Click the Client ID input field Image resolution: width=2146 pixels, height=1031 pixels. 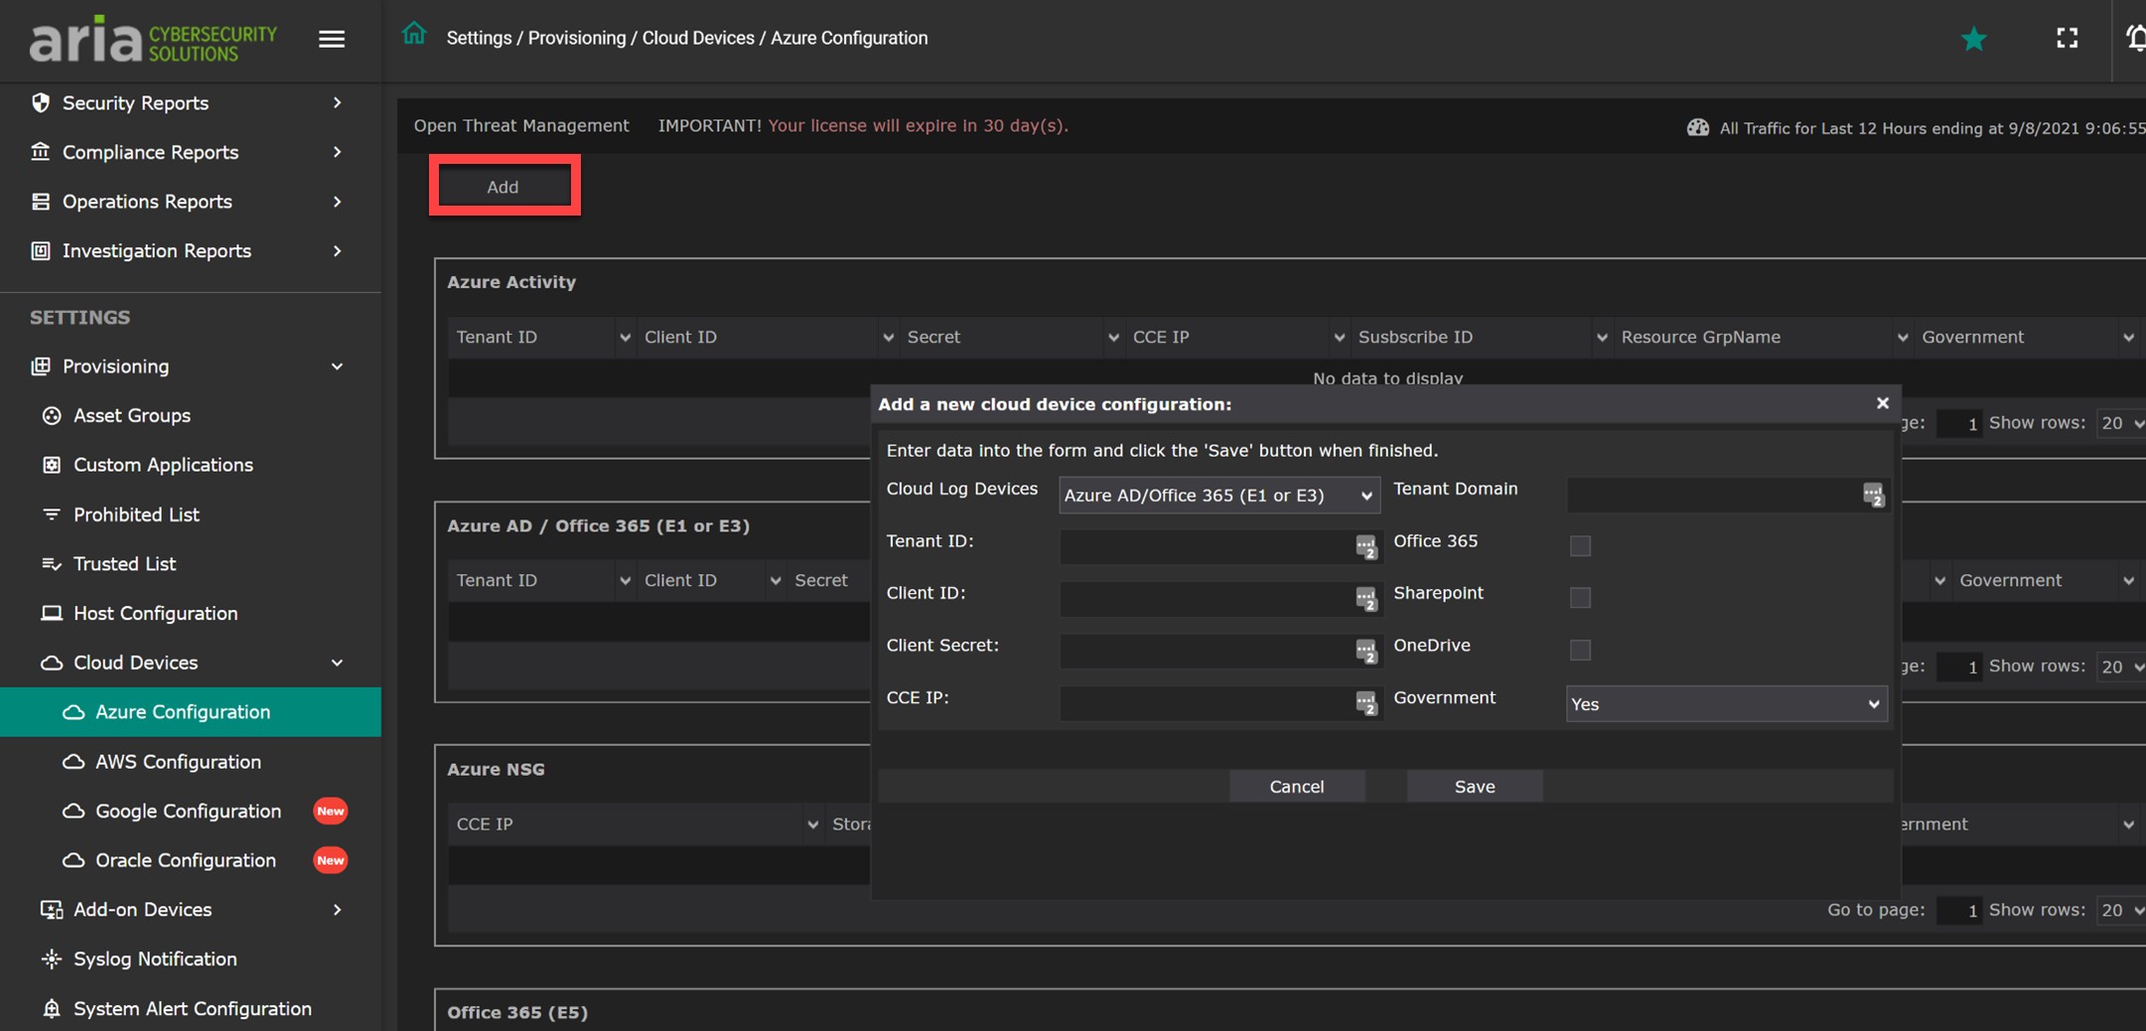(1219, 598)
